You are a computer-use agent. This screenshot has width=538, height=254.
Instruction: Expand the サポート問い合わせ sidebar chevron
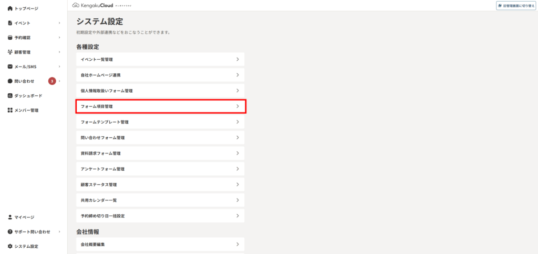[x=59, y=232]
